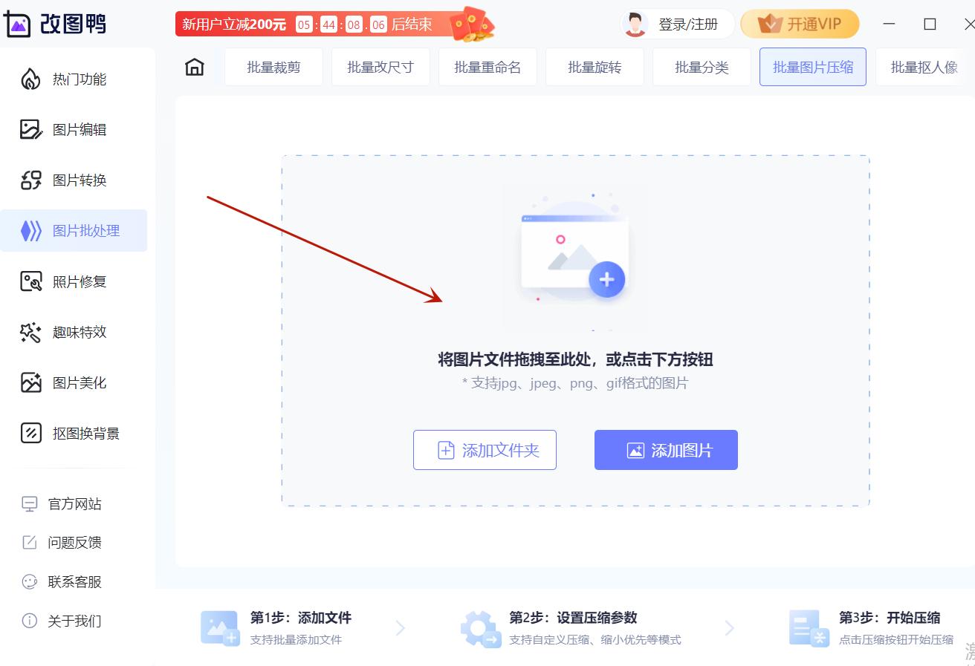
Task: Open the 图片美化 panel
Action: pyautogui.click(x=71, y=382)
